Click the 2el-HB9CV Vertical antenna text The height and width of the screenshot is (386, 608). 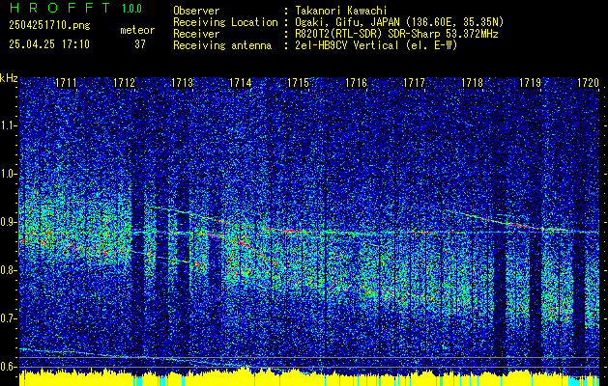(x=376, y=45)
